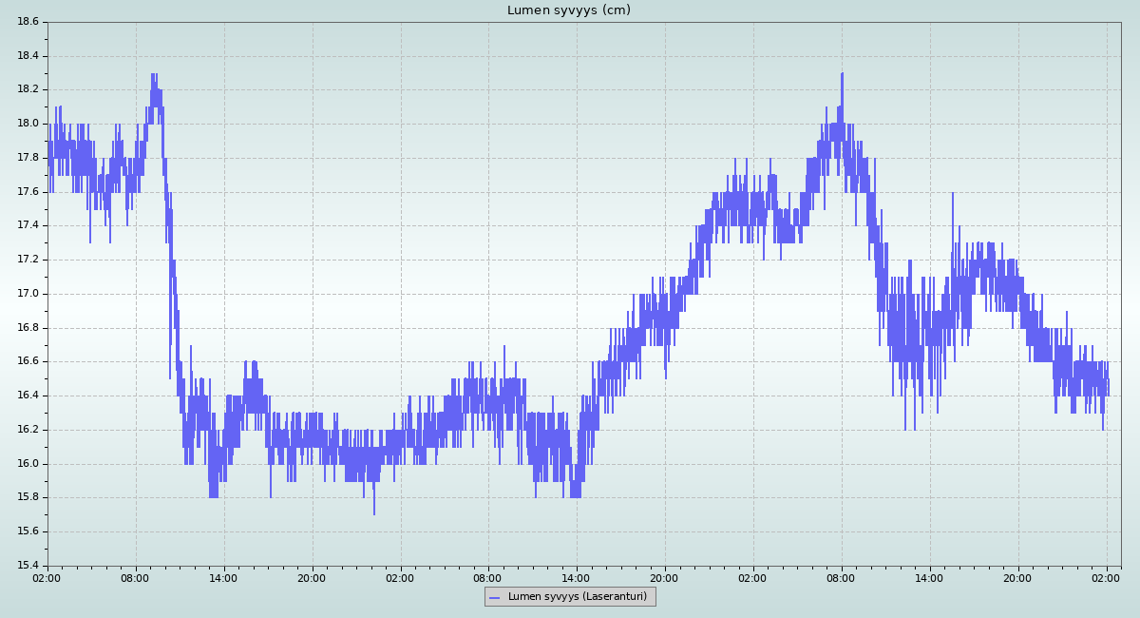The height and width of the screenshot is (618, 1140).
Task: Click the legend entry "Lumen syvyys (Laseranturi)"
Action: (577, 597)
